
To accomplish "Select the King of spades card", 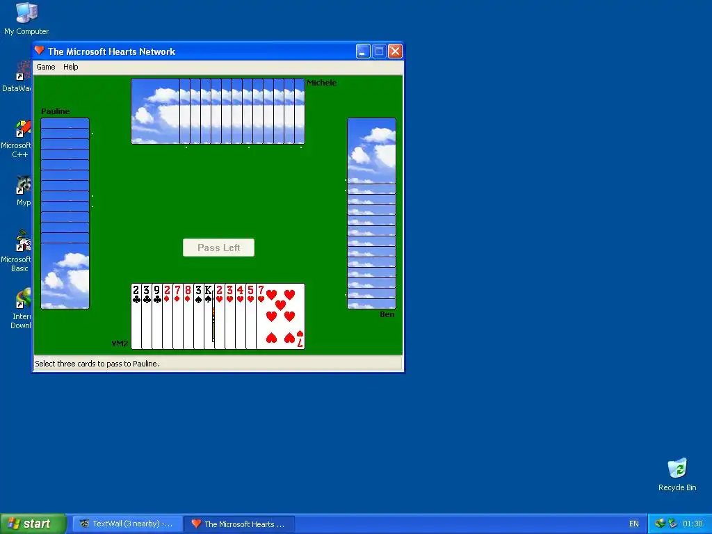I will pos(209,316).
